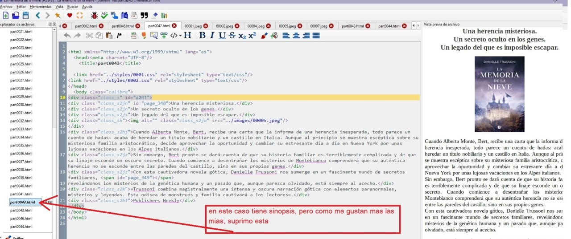The image size is (571, 239).
Task: Click the TTF font management icon
Action: [x=134, y=16]
